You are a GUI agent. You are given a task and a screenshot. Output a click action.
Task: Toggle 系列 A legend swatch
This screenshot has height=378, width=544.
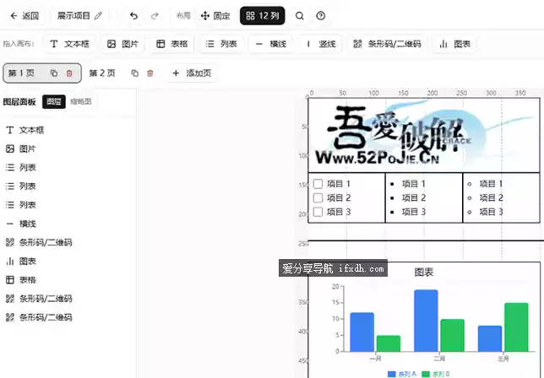[391, 374]
